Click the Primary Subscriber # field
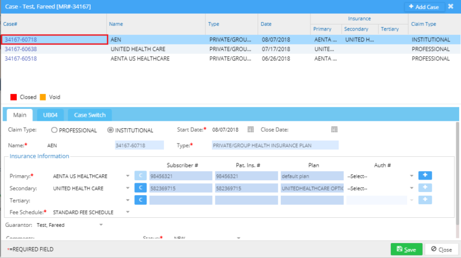This screenshot has width=461, height=258. point(181,176)
